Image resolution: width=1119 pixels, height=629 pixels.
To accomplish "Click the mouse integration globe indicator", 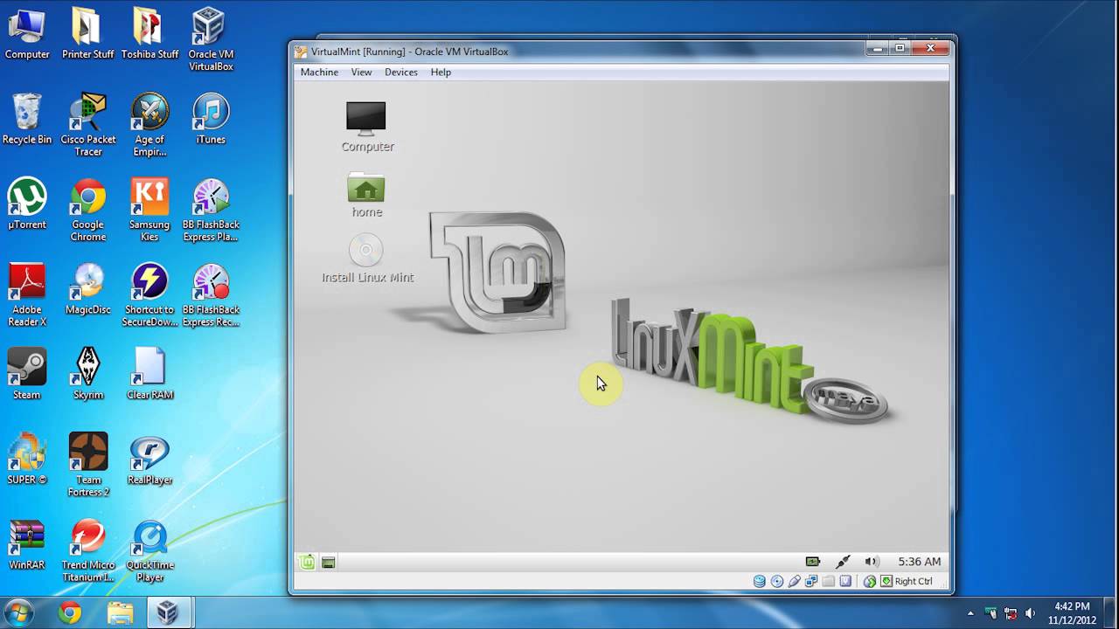I will pos(870,581).
